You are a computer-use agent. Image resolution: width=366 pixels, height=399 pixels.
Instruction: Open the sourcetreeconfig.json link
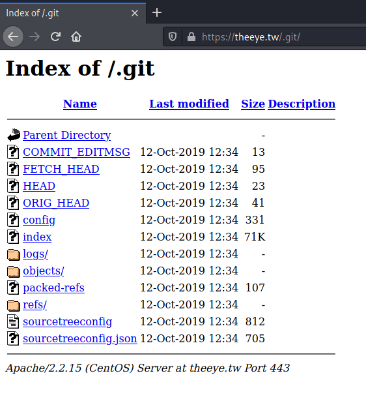pos(80,338)
